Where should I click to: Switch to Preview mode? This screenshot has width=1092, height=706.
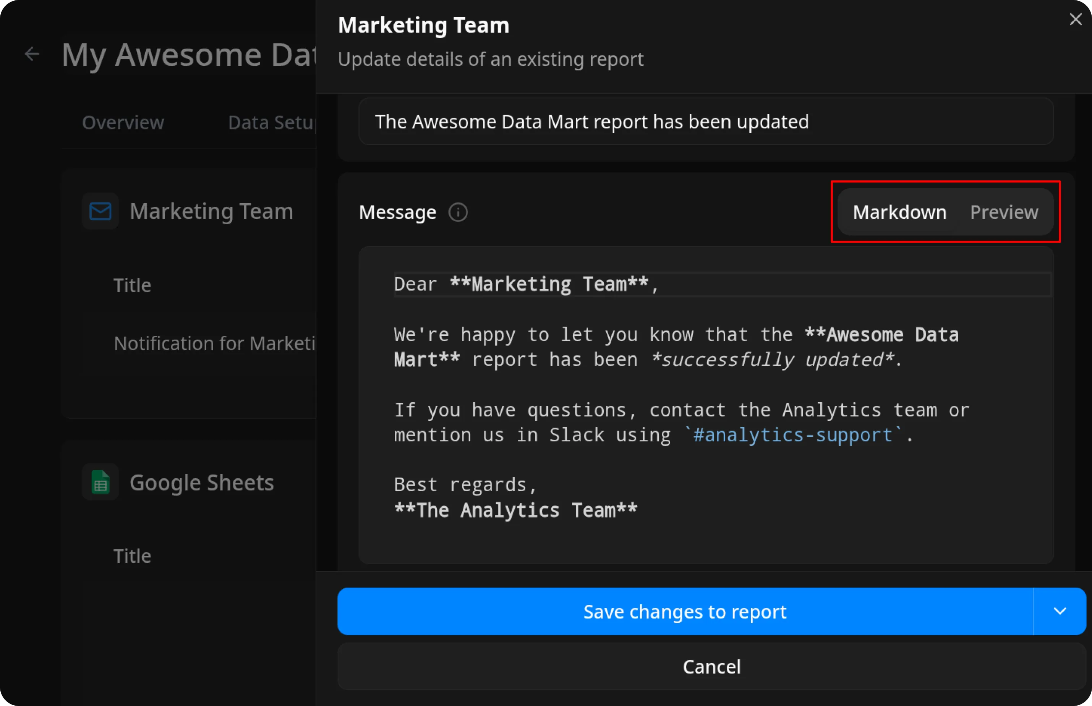pyautogui.click(x=1004, y=212)
